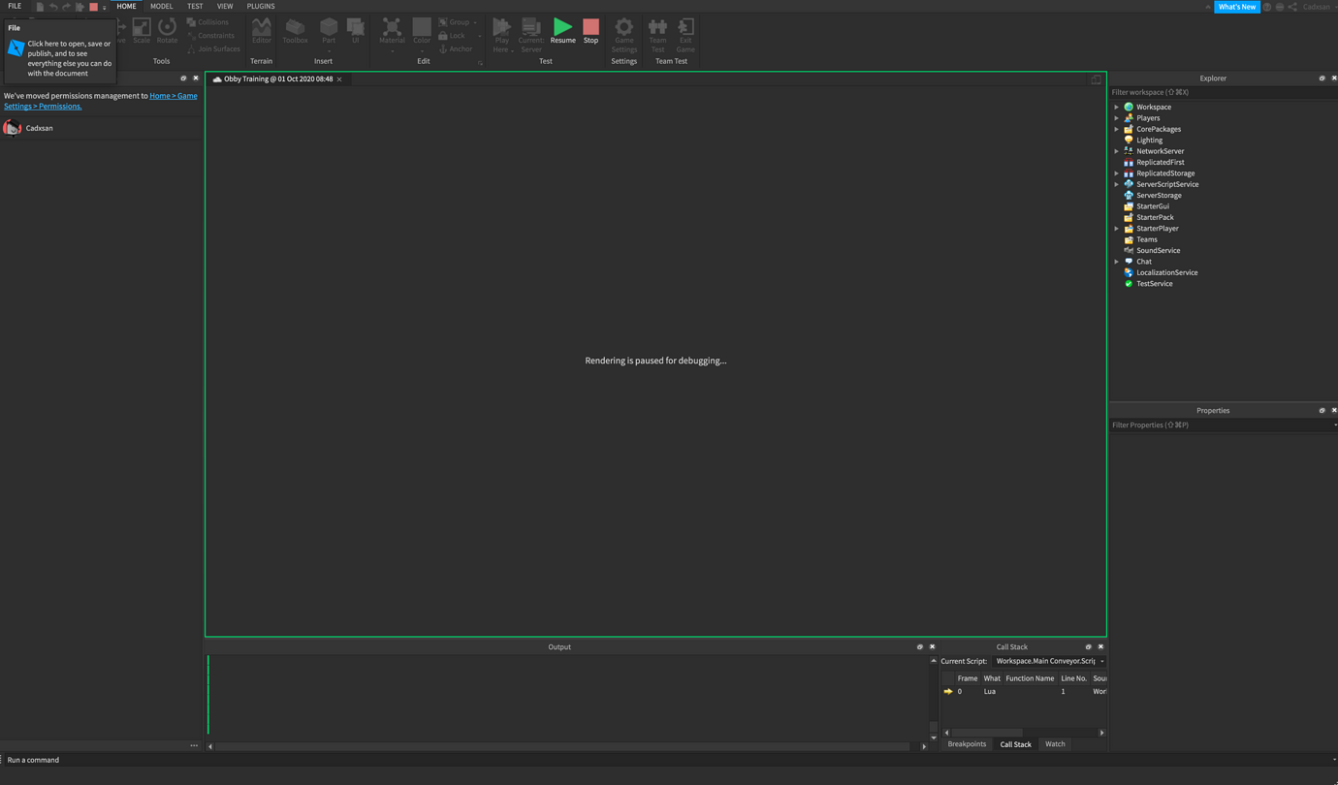The height and width of the screenshot is (785, 1338).
Task: Select Lighting in the Explorer panel
Action: pyautogui.click(x=1148, y=140)
